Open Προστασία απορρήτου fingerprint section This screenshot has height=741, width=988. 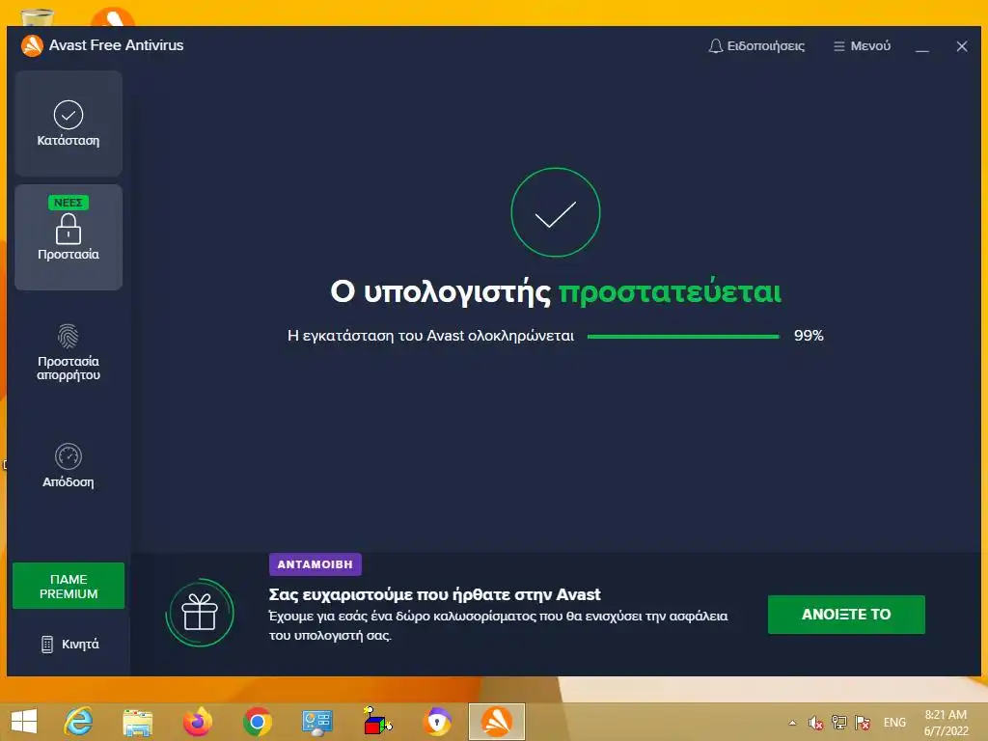coord(69,352)
